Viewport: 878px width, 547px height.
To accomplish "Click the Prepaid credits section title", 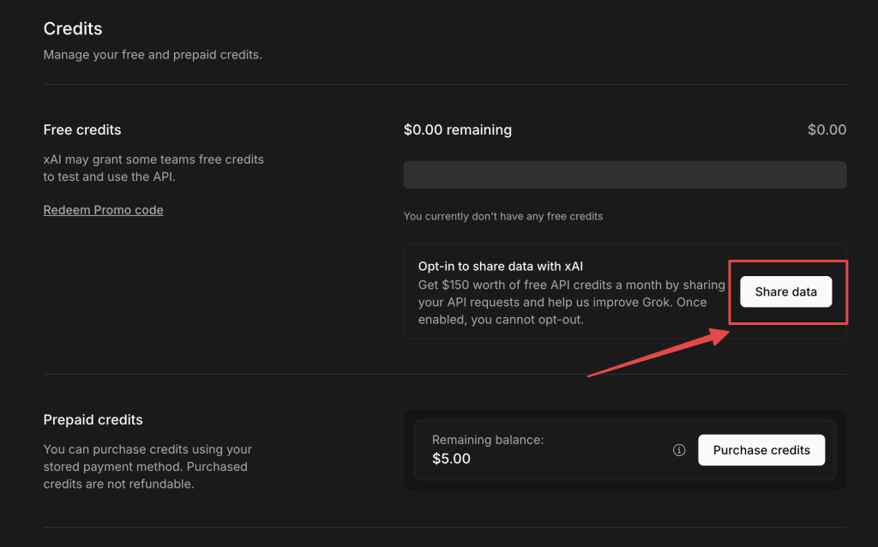I will pyautogui.click(x=93, y=420).
